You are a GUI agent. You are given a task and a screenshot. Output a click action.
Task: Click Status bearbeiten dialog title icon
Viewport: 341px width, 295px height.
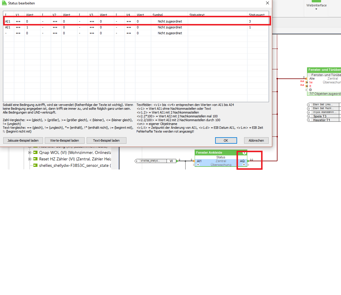tap(4, 3)
